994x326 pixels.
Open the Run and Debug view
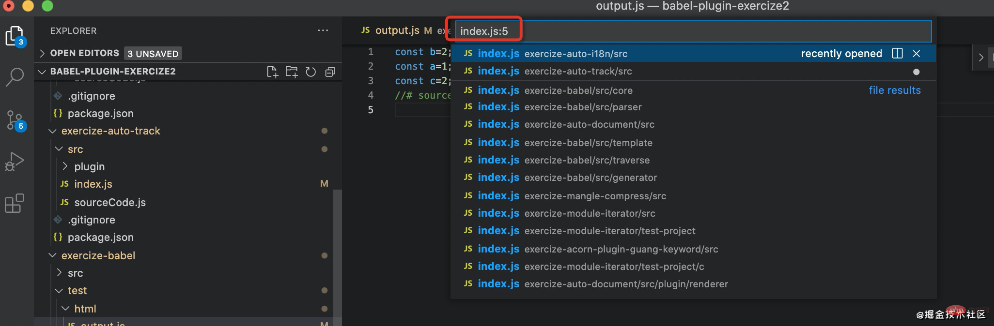click(15, 162)
